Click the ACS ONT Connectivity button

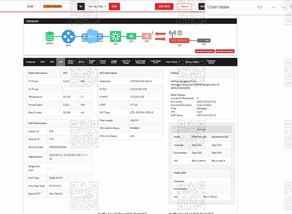(204, 51)
